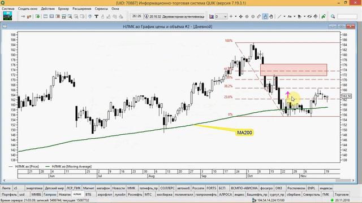Screen dimensions: 362x203
Task: Click the server address status bar entry
Action: click(269, 201)
